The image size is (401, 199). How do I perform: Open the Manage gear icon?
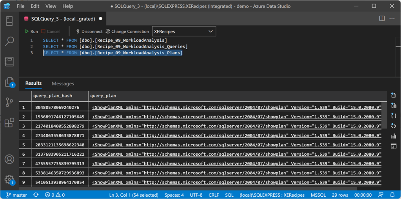click(9, 179)
